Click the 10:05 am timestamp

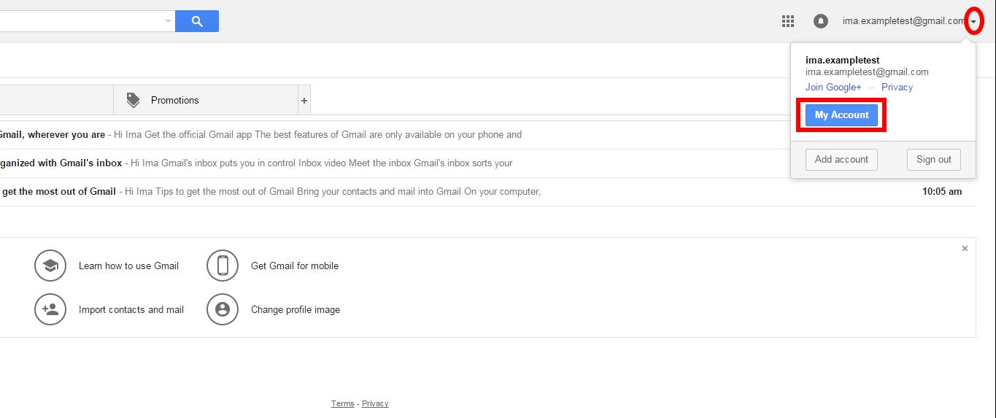pyautogui.click(x=942, y=192)
